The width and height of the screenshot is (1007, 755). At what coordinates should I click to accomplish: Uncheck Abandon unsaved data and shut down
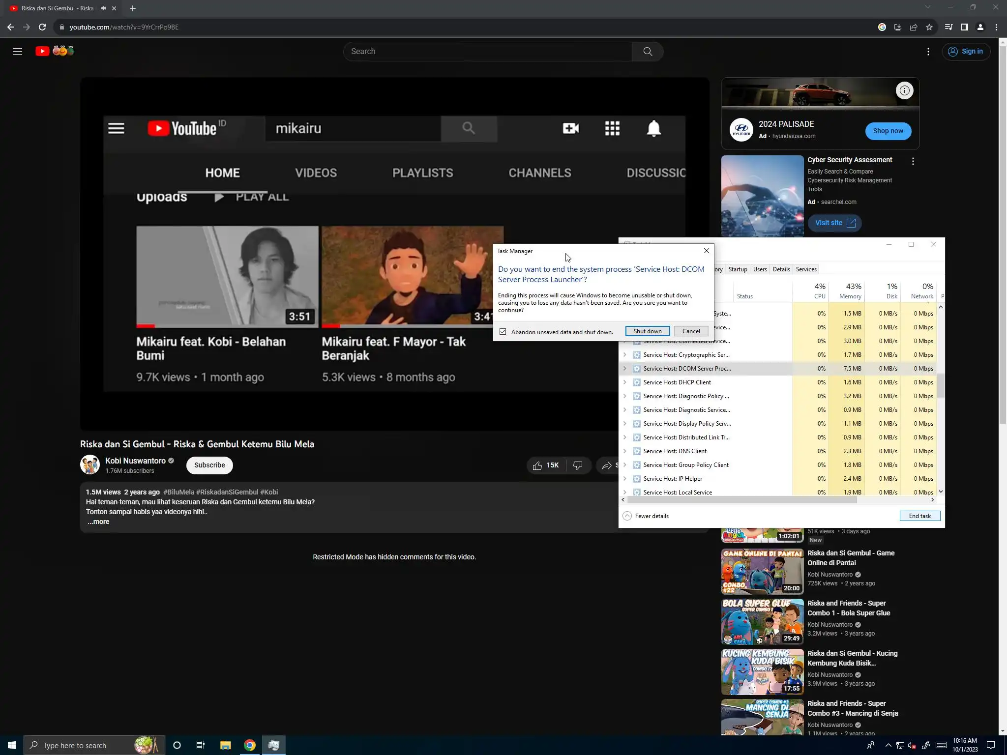point(503,332)
